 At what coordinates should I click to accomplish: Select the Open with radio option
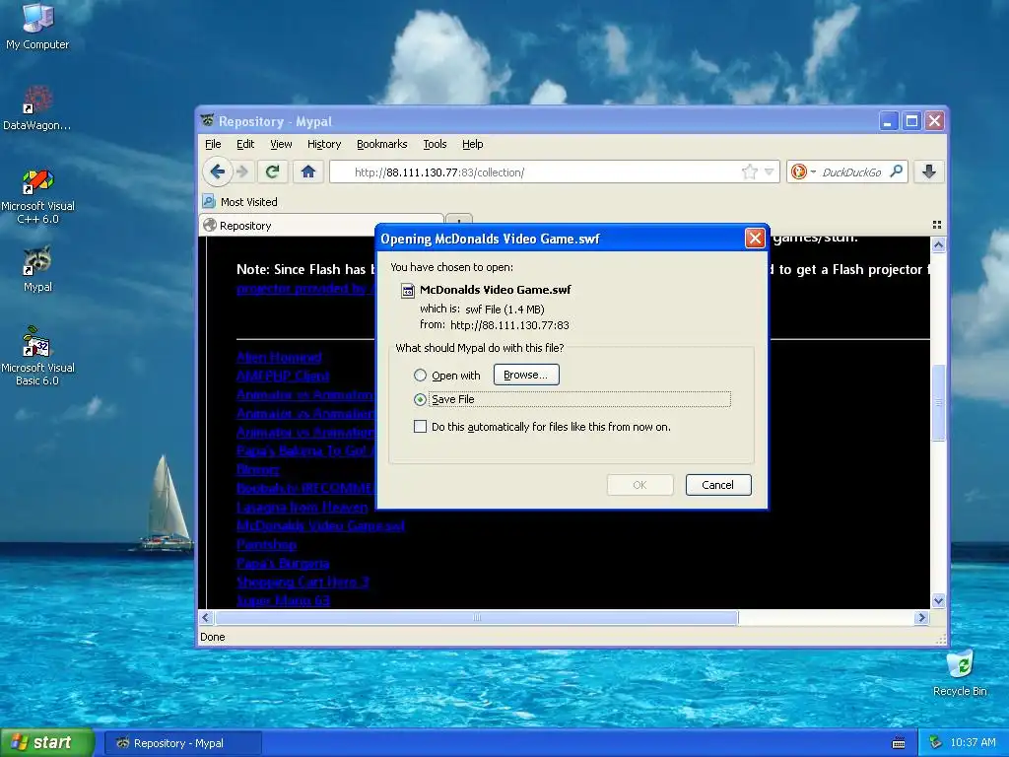point(420,375)
